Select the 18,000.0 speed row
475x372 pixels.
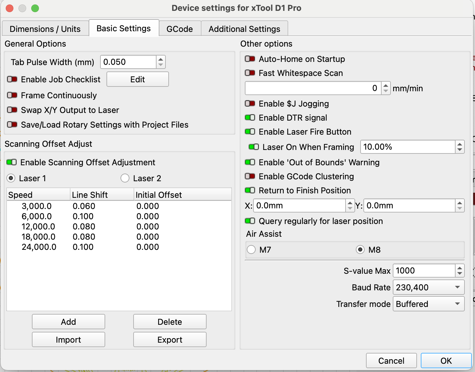[119, 237]
